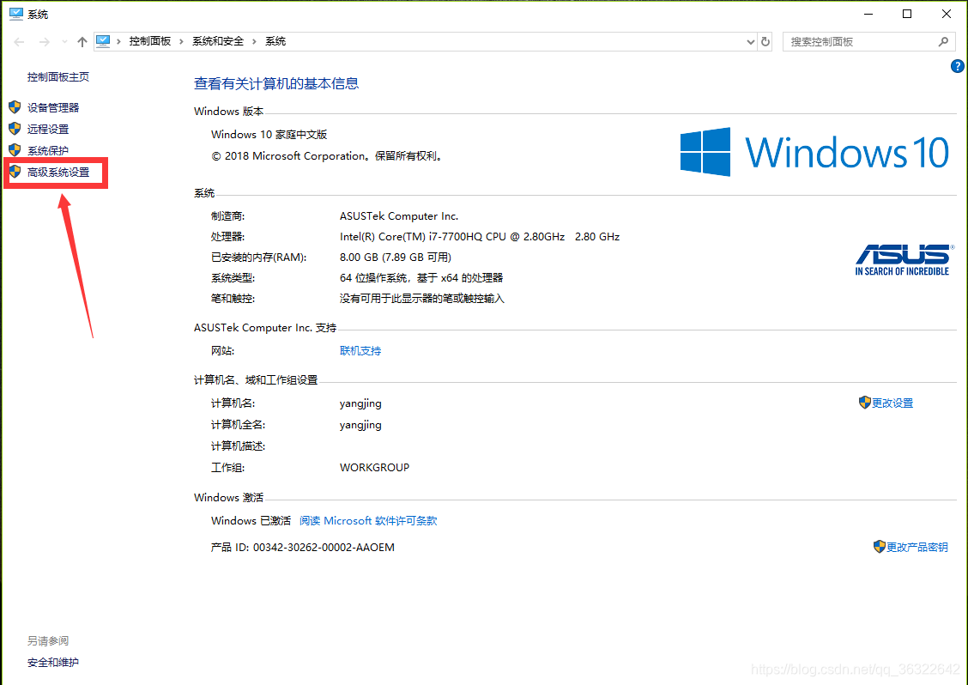Click the Windows 10 logo
Image resolution: width=968 pixels, height=685 pixels.
coord(814,152)
